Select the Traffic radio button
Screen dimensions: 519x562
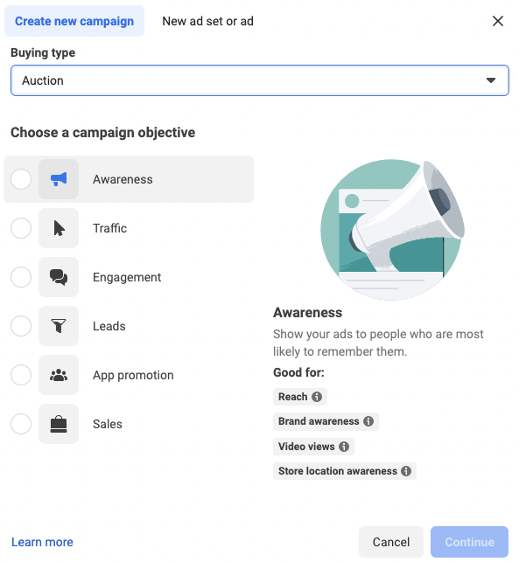[21, 228]
